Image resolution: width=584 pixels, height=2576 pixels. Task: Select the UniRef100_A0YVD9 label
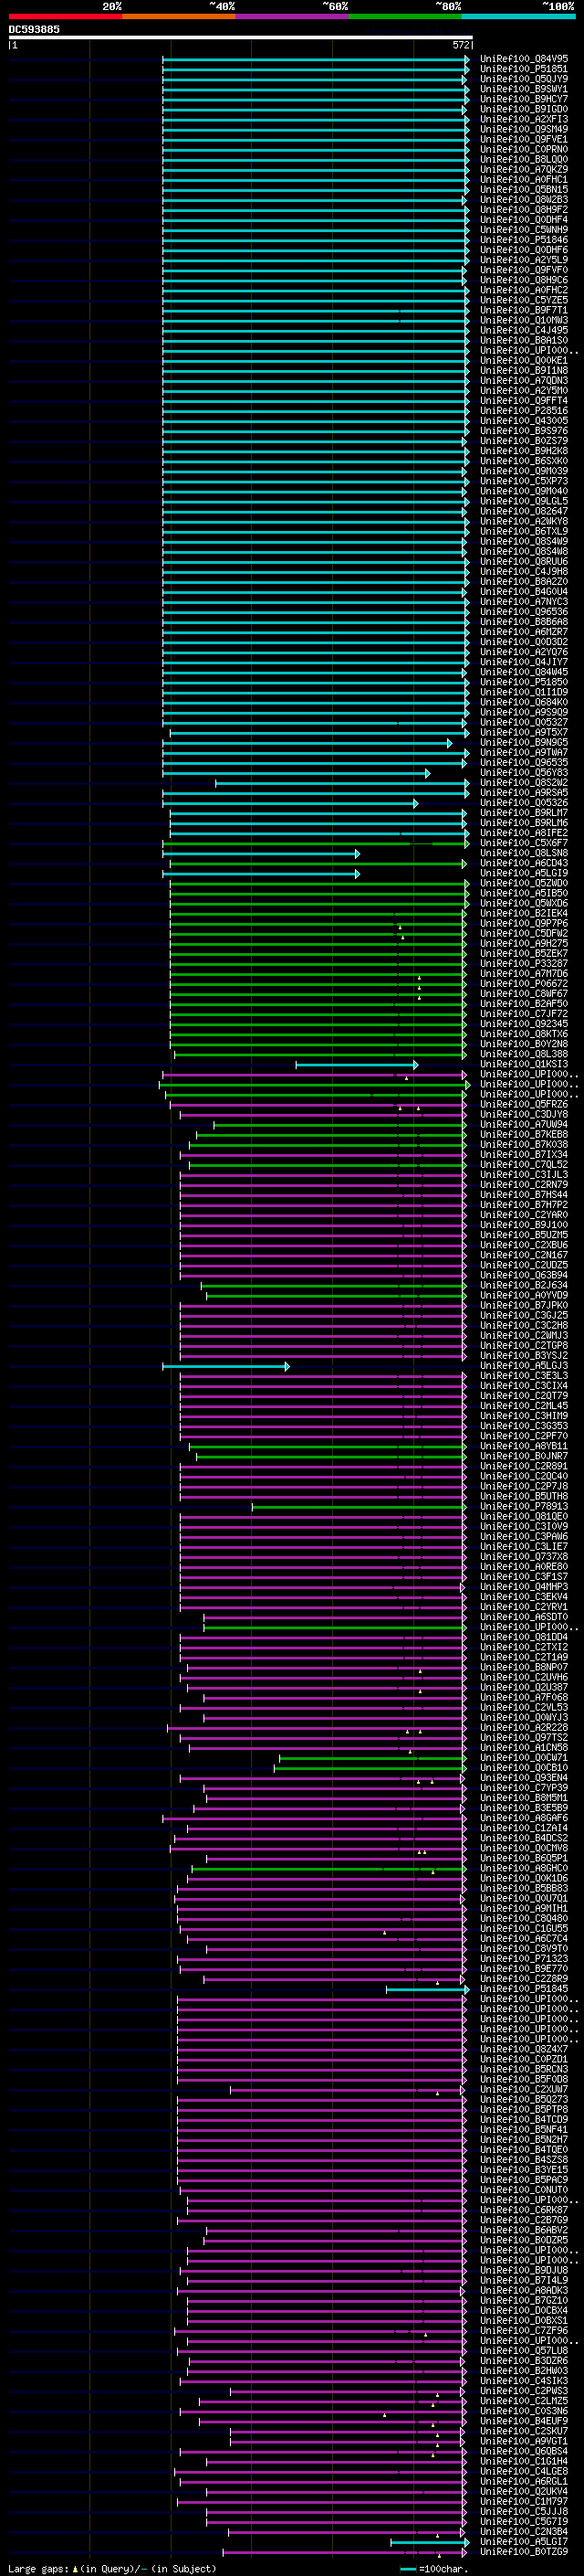pos(524,1295)
